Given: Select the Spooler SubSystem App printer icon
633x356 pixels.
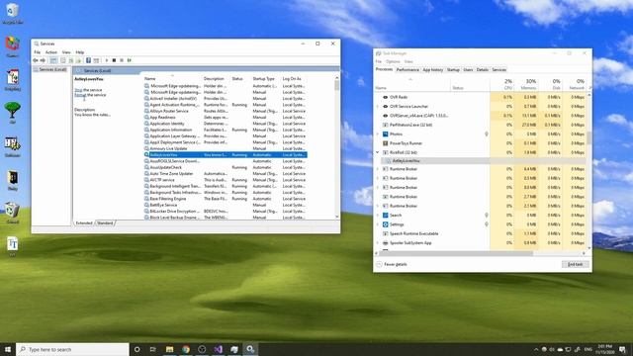Looking at the screenshot, I should 385,243.
